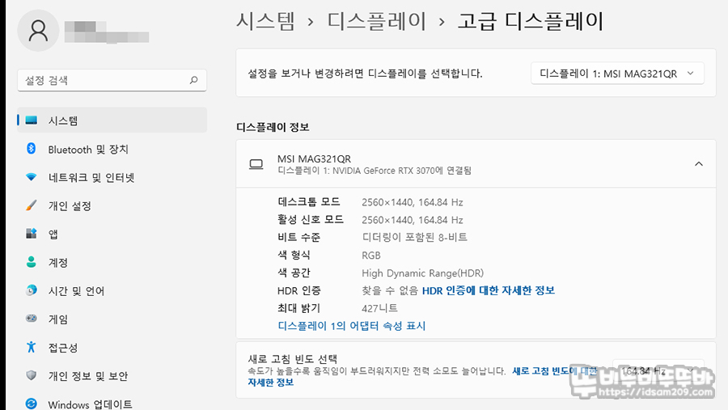The image size is (728, 410).
Task: Select 계정 in the sidebar
Action: tap(112, 262)
